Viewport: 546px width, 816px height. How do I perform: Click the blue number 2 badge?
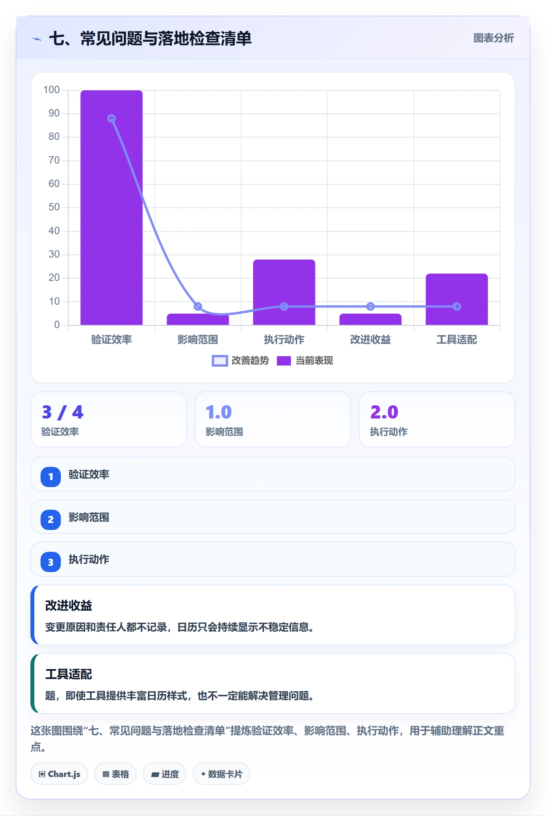coord(51,519)
